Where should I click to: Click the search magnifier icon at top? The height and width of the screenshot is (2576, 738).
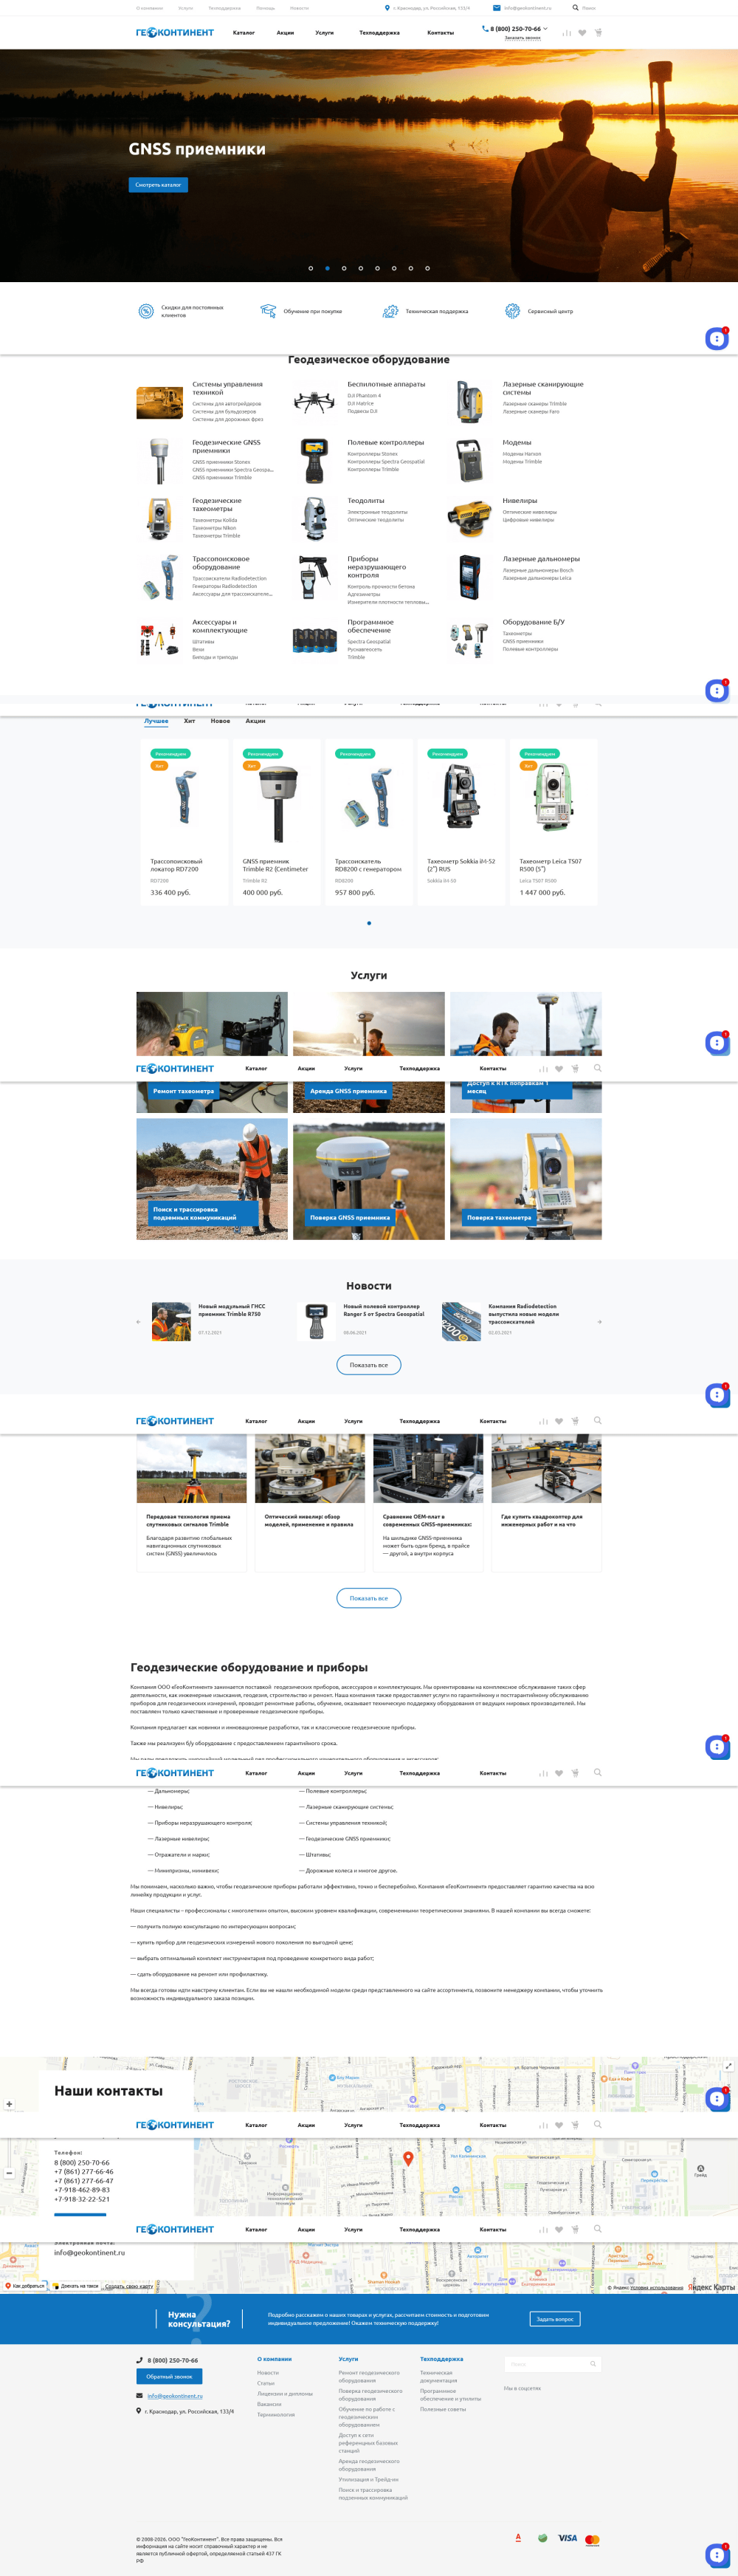(575, 7)
